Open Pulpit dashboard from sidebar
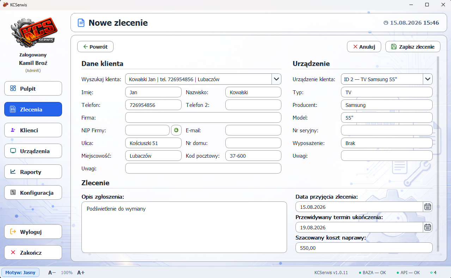This screenshot has height=278, width=451. 33,89
